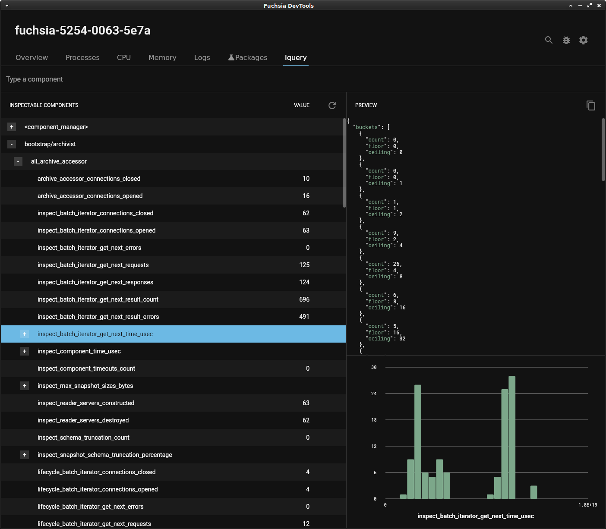The width and height of the screenshot is (606, 529).
Task: Select archive_accessor_connections_opened row
Action: point(90,196)
